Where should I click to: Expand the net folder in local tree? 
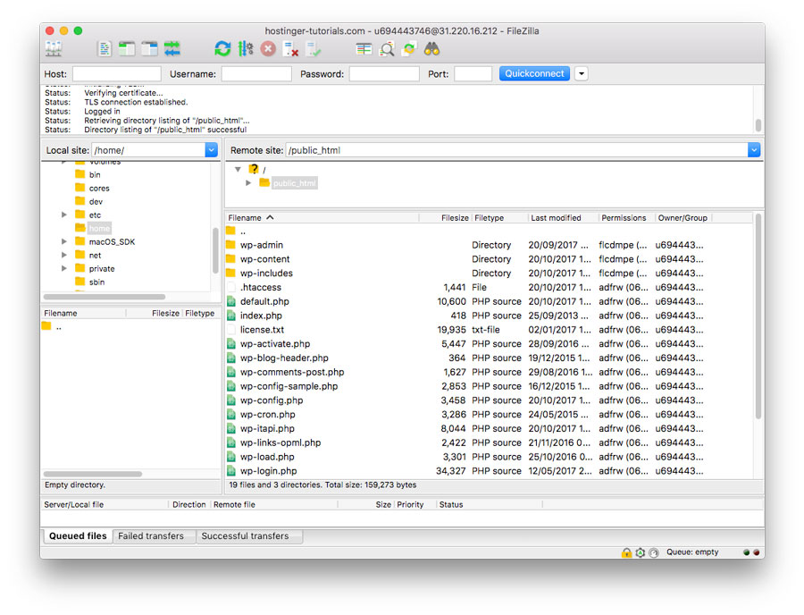pos(64,255)
